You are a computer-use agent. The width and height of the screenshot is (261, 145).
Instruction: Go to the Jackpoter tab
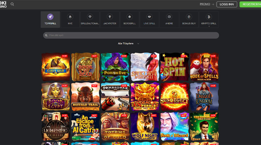click(110, 19)
